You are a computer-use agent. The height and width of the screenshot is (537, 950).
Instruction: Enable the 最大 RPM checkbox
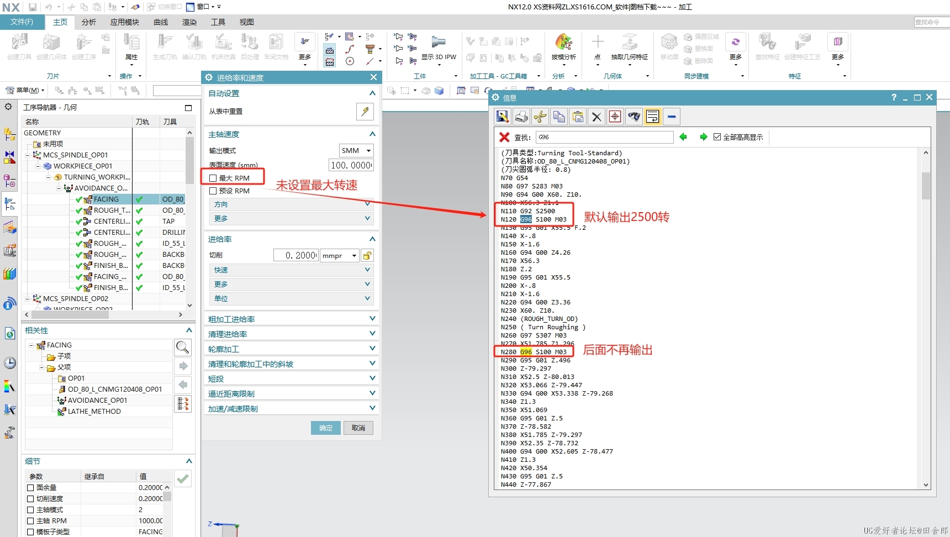[213, 178]
